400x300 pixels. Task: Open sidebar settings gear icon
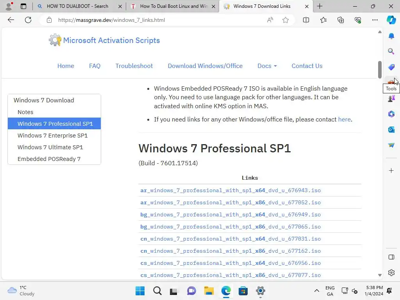pyautogui.click(x=391, y=272)
